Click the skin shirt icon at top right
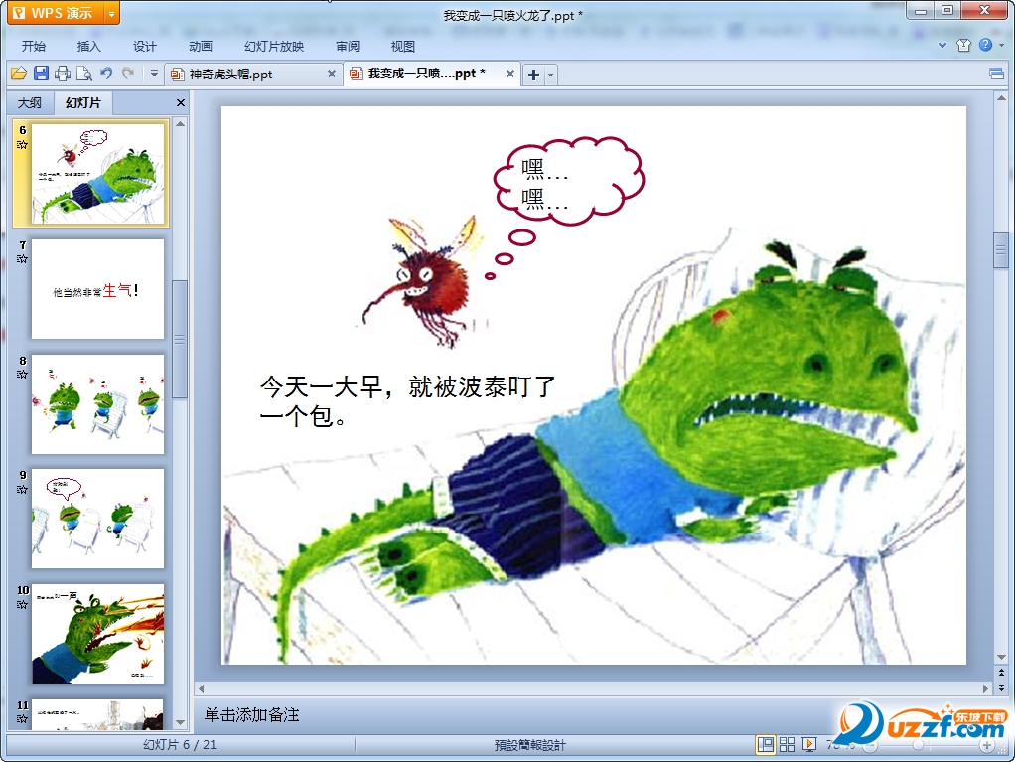This screenshot has height=762, width=1015. [964, 45]
